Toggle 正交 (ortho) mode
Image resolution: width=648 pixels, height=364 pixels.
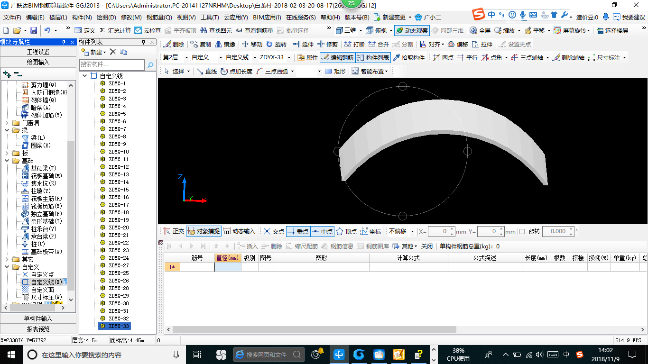coord(174,231)
